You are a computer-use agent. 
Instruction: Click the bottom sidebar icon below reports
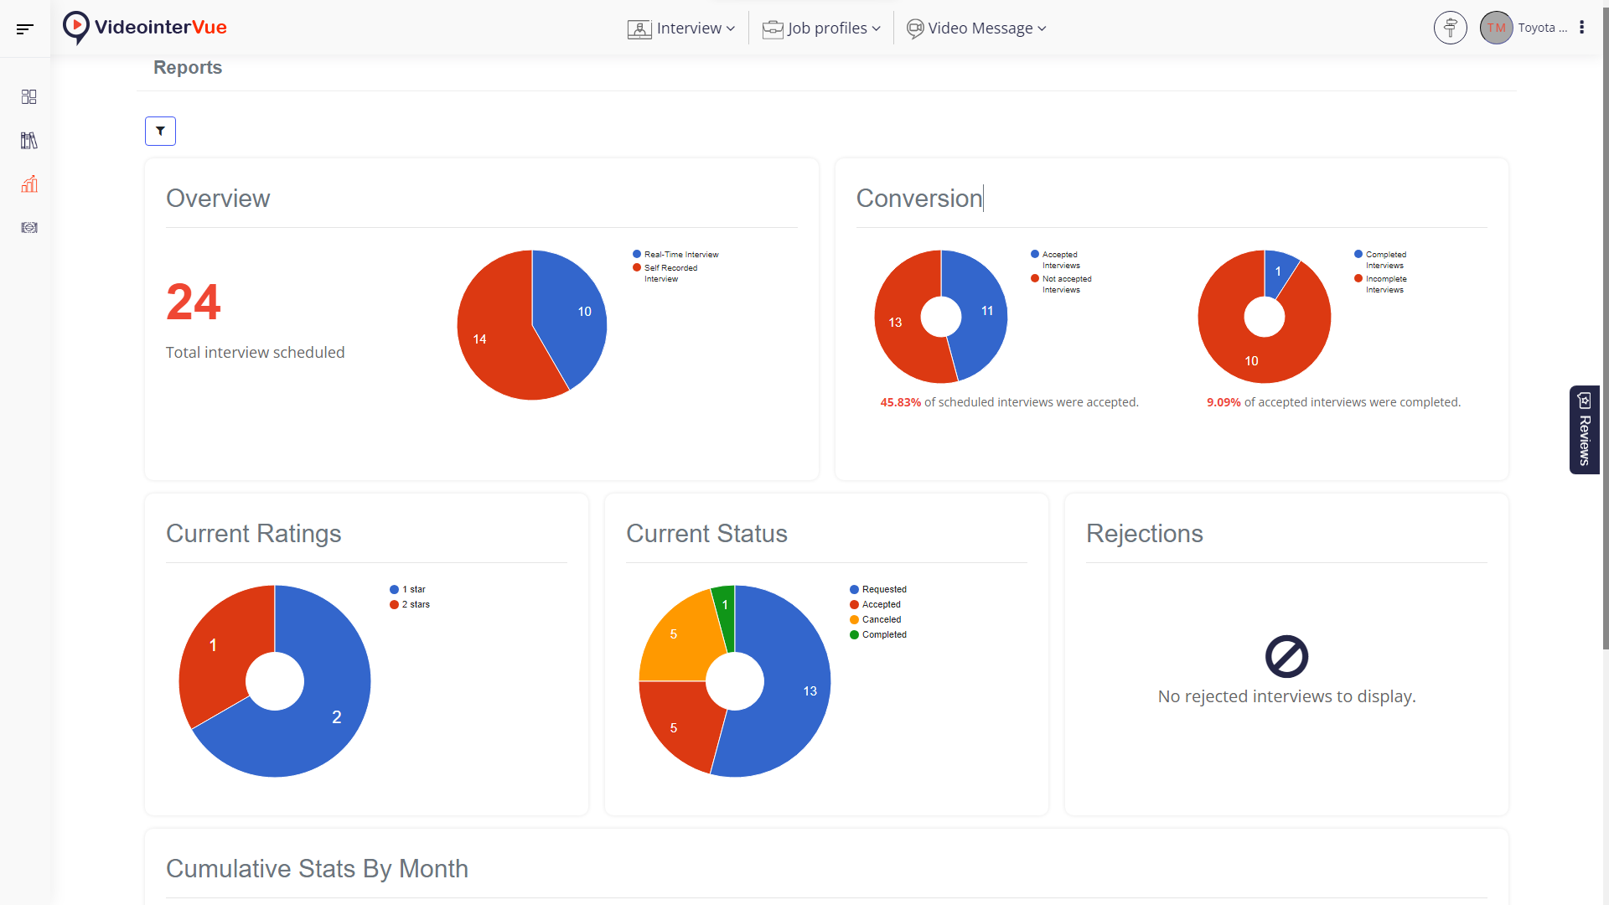tap(29, 228)
